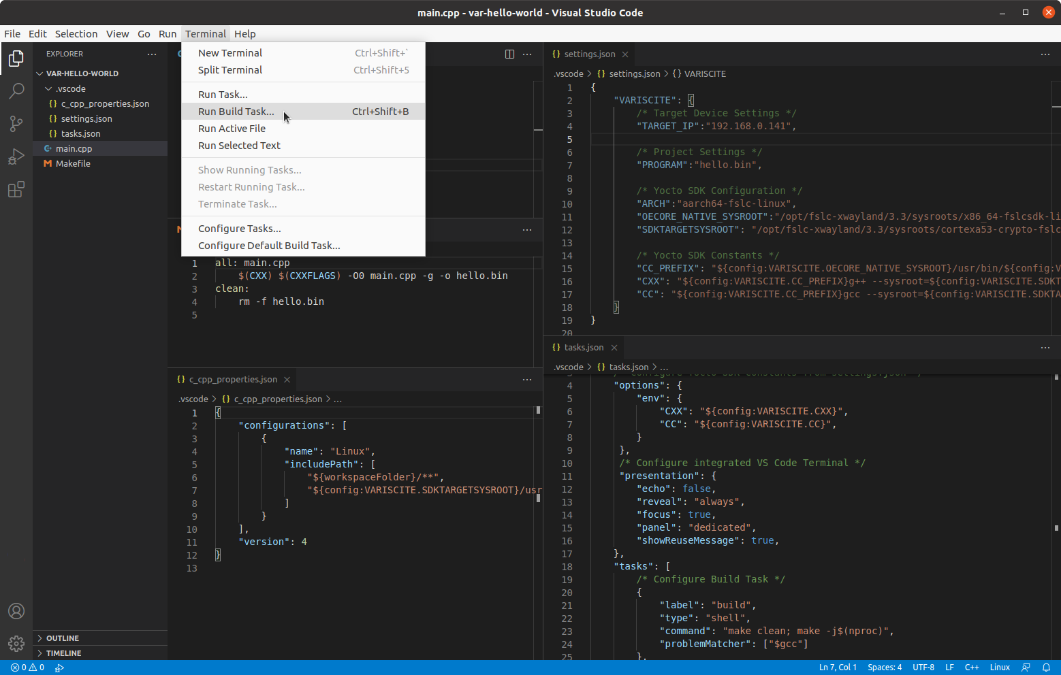Open Makefile editor group more actions
Viewport: 1061px width, 675px height.
click(x=527, y=230)
